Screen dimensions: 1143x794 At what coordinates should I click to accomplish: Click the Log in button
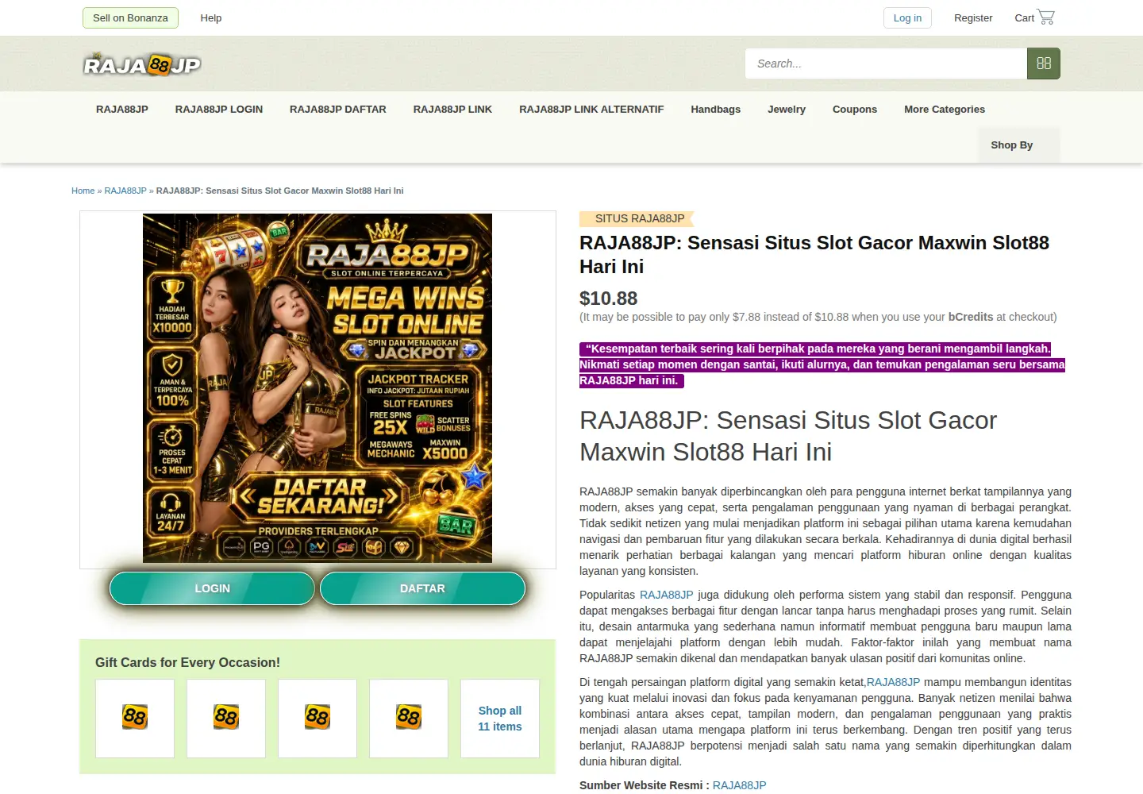point(907,17)
